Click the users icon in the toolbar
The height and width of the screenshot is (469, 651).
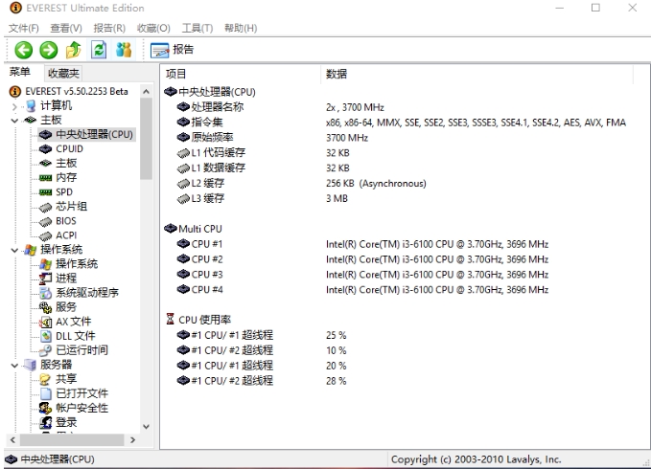(124, 50)
